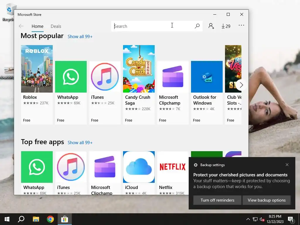Image resolution: width=300 pixels, height=225 pixels.
Task: Click Free price under WhatsApp
Action: tap(61, 120)
